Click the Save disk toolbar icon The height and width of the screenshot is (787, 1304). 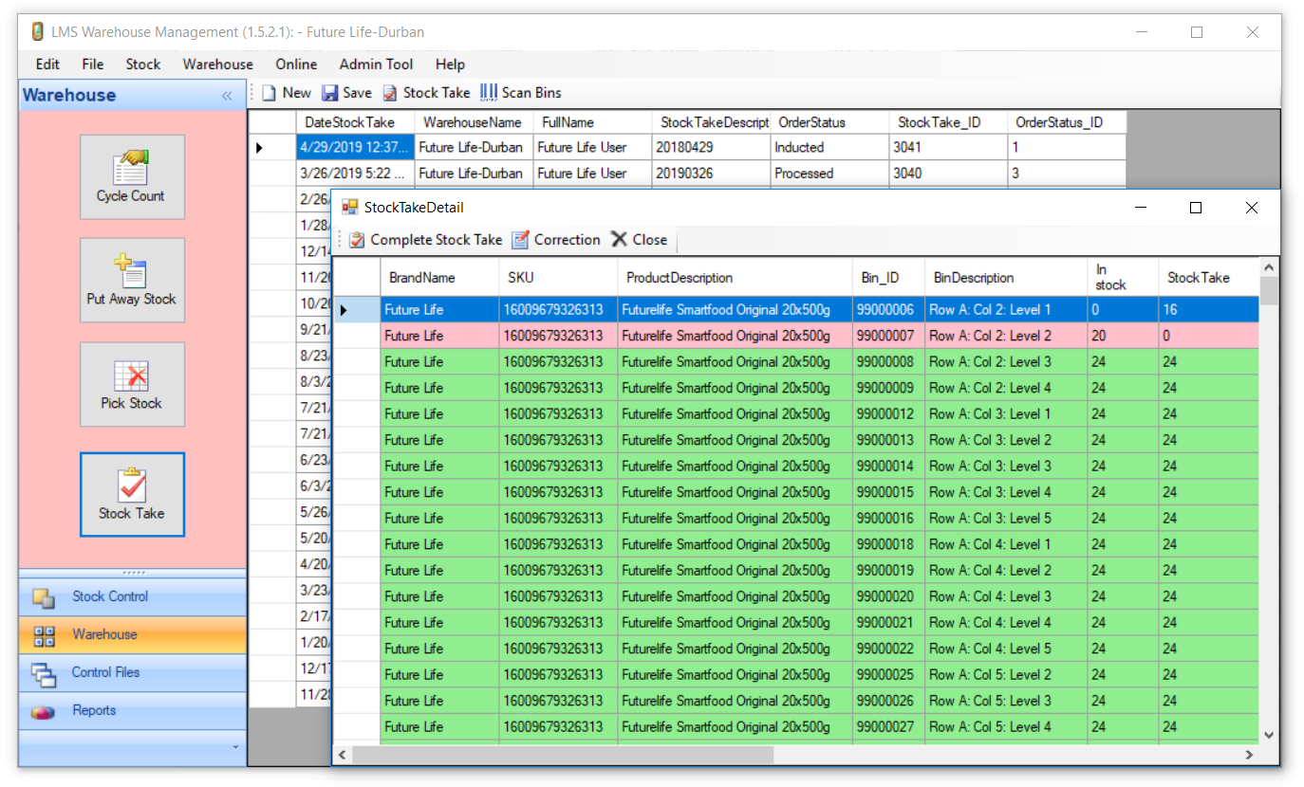[346, 93]
